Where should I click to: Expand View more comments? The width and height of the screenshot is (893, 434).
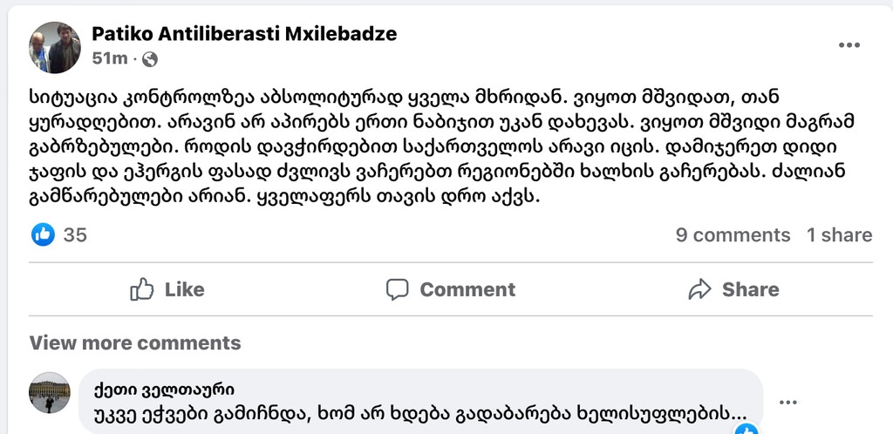point(135,343)
